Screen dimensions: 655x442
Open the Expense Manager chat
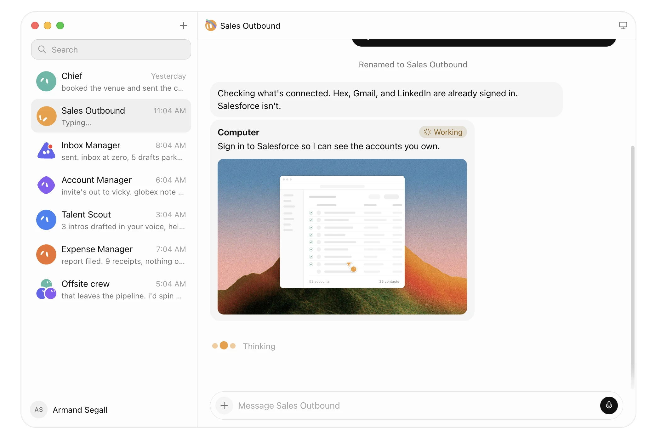point(111,255)
